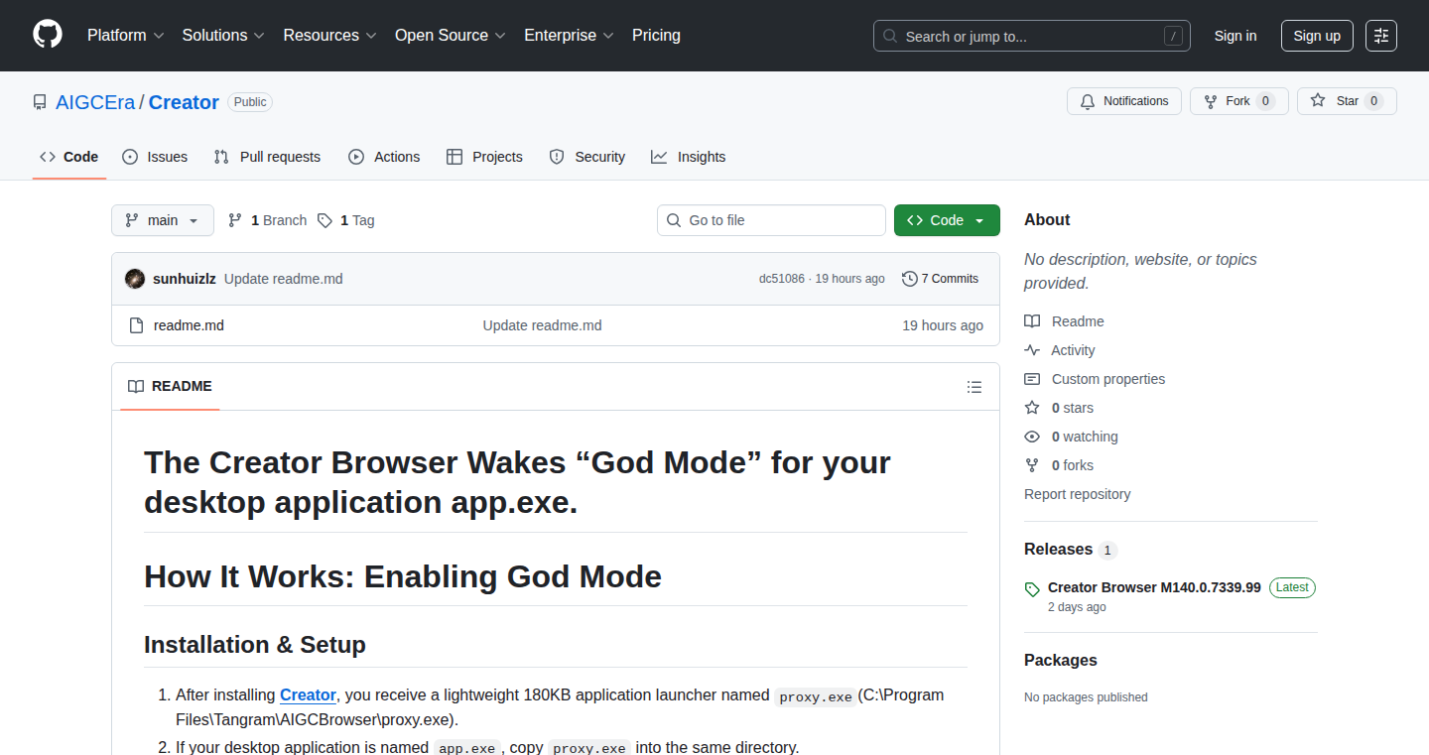Viewport: 1429px width, 755px height.
Task: Fork the Creator repository
Action: pyautogui.click(x=1238, y=101)
